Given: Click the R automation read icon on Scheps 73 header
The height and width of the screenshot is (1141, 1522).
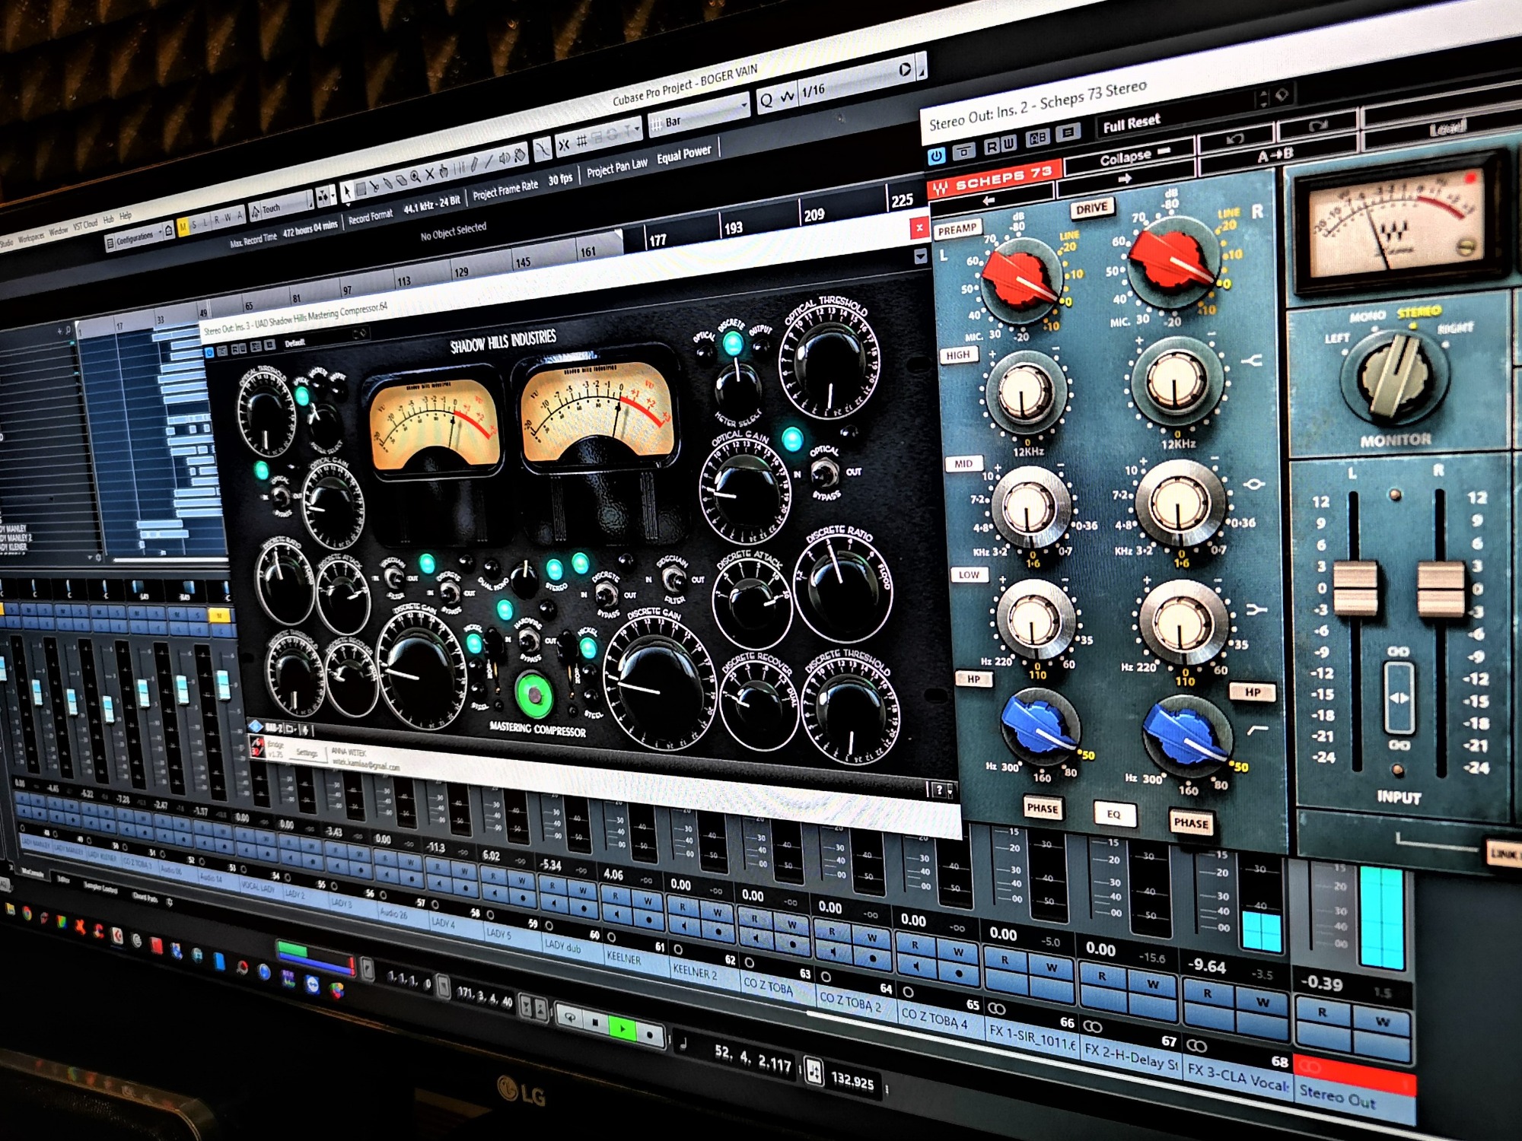Looking at the screenshot, I should pos(992,147).
